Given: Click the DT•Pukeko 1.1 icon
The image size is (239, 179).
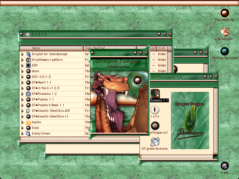Looking at the screenshot, I should 28,100.
